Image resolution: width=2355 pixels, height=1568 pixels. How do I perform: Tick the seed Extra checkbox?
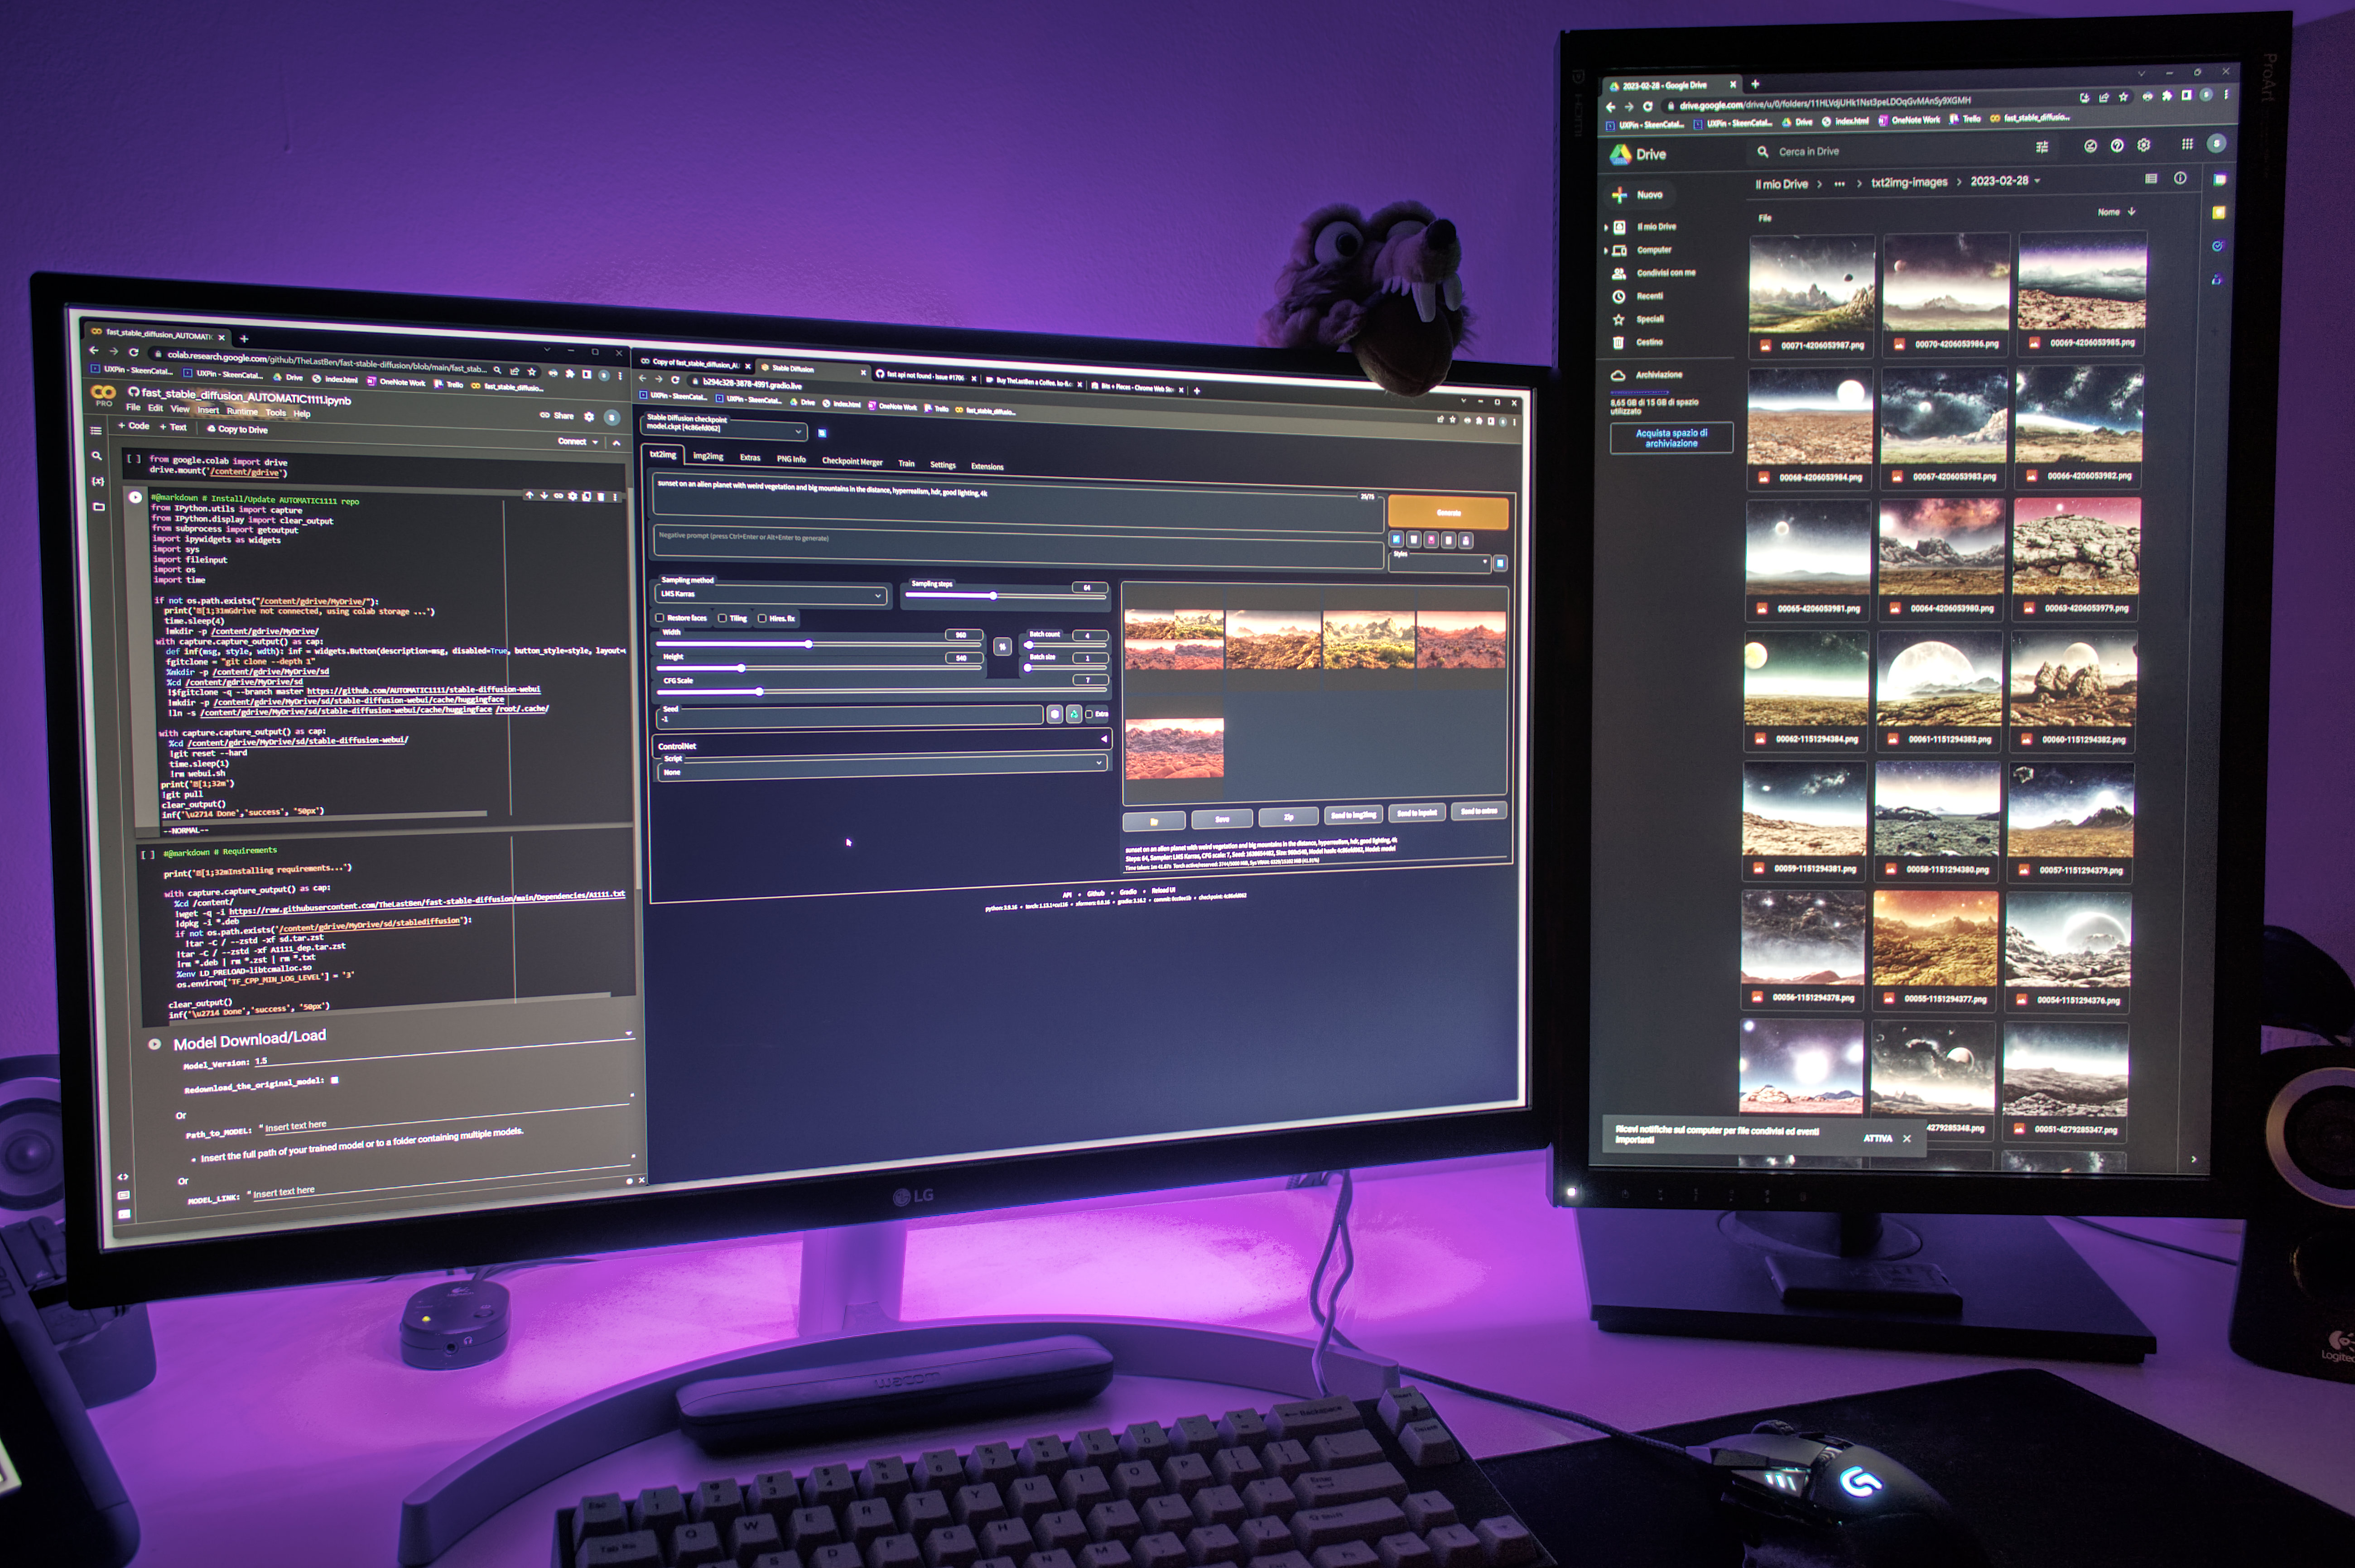1089,714
